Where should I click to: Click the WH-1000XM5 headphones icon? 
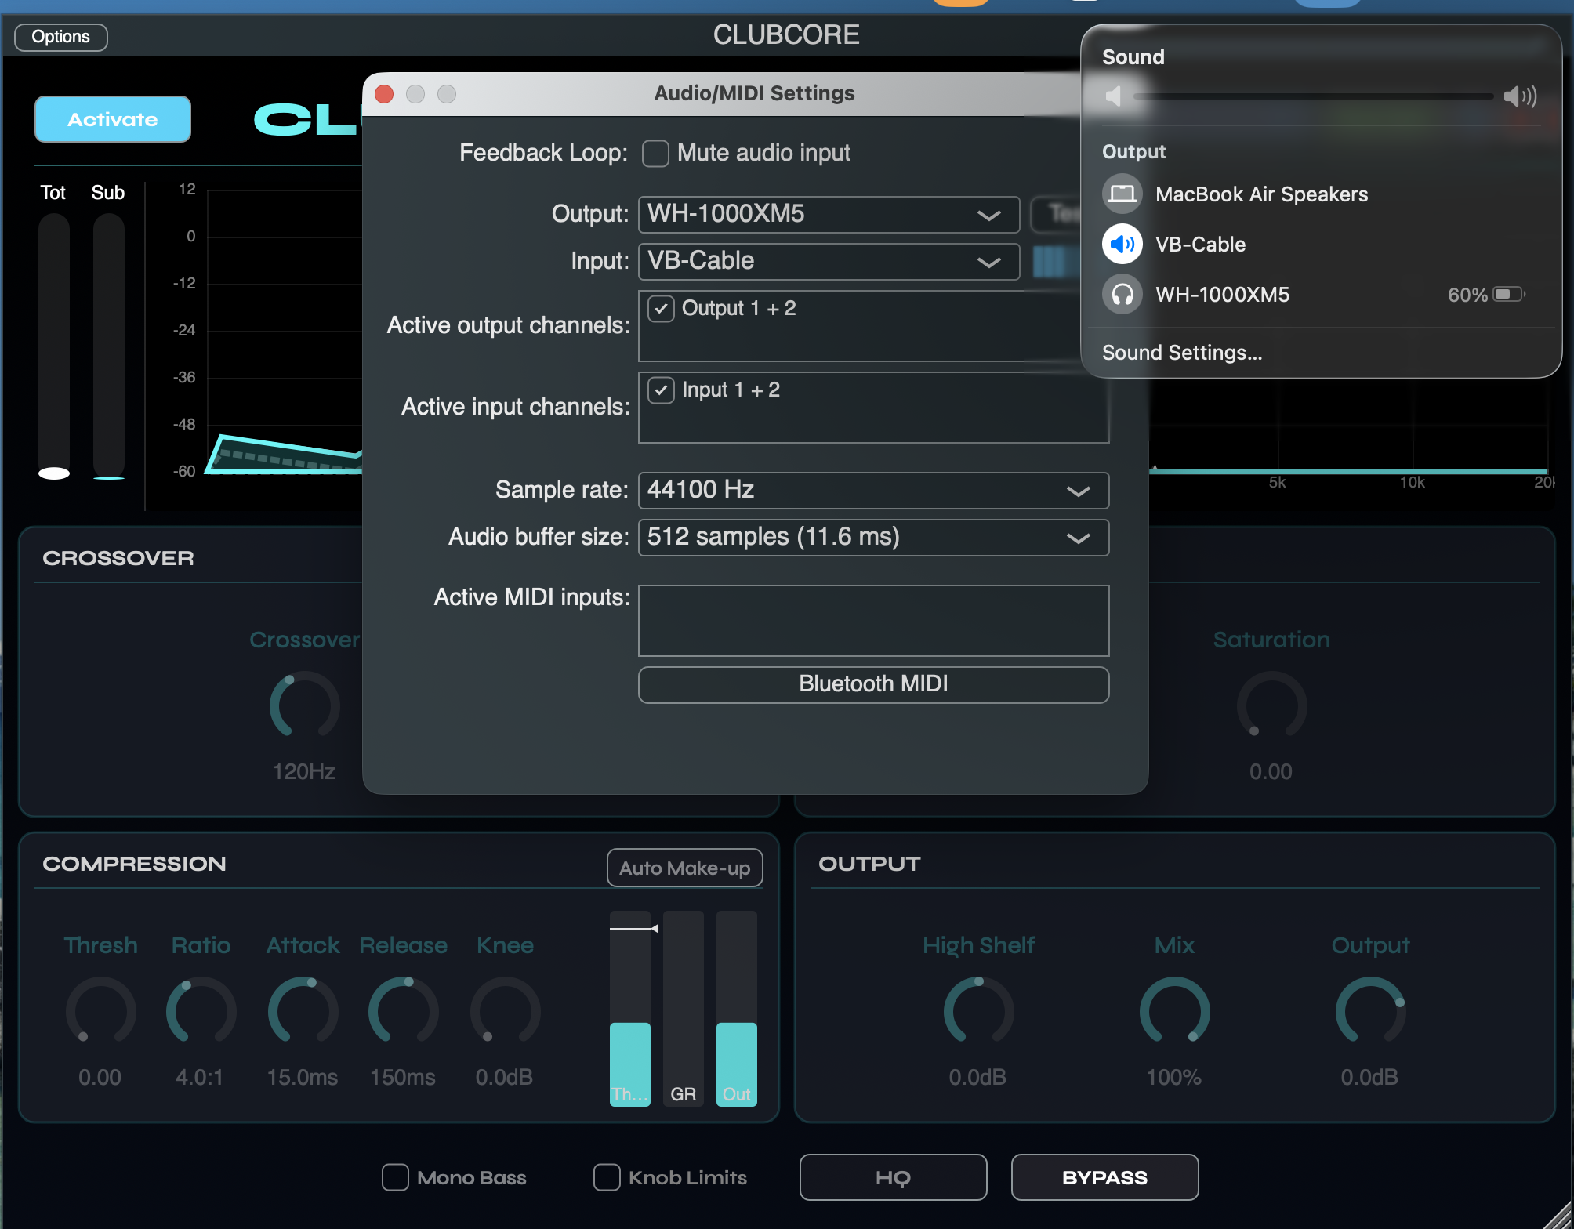point(1122,295)
